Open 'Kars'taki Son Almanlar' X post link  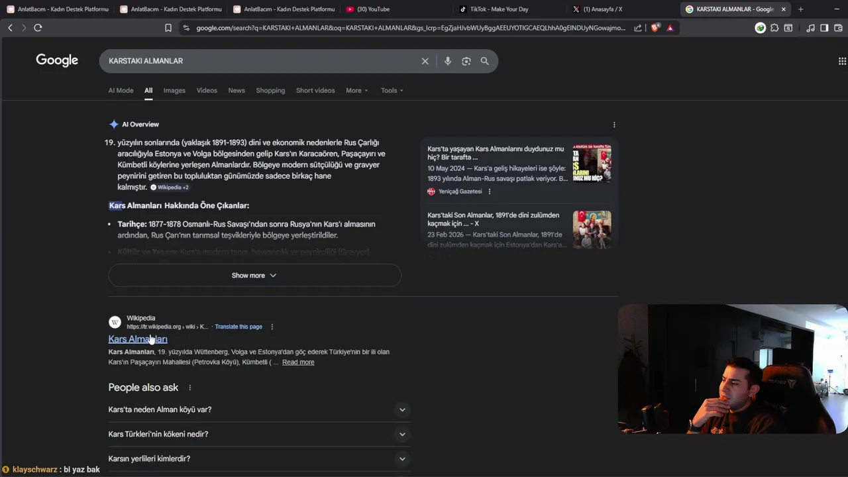click(x=494, y=219)
